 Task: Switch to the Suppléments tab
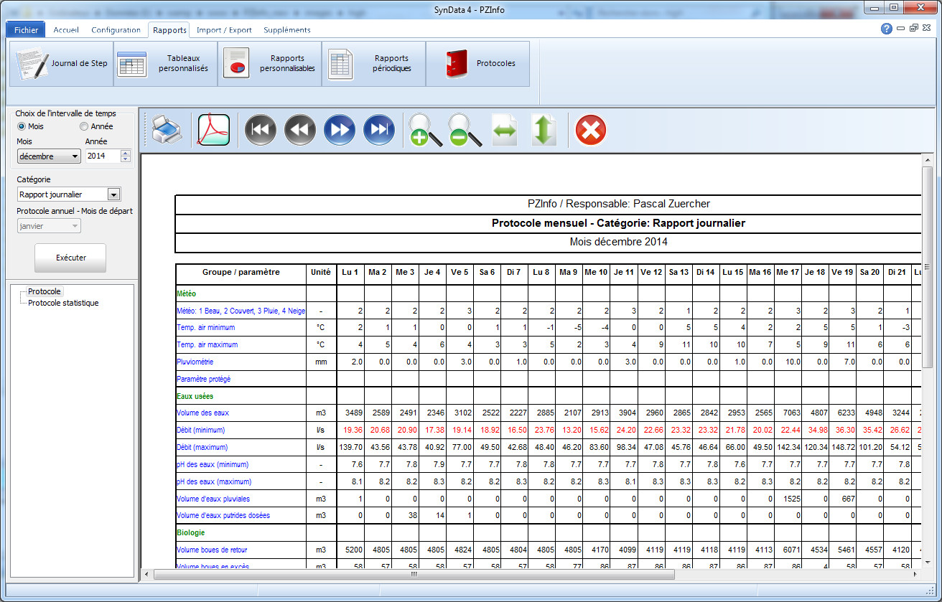(x=287, y=30)
